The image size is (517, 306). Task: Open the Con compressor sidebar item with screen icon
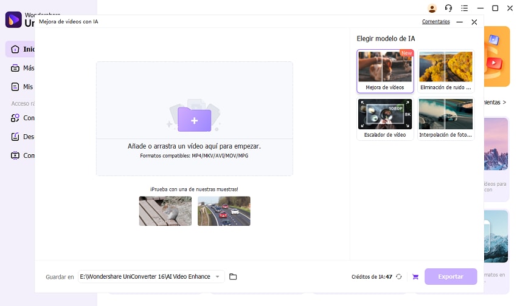click(x=23, y=155)
